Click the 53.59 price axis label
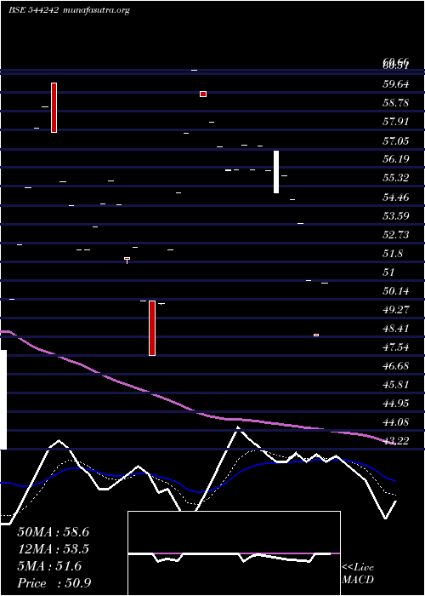Image resolution: width=425 pixels, height=596 pixels. pos(396,216)
